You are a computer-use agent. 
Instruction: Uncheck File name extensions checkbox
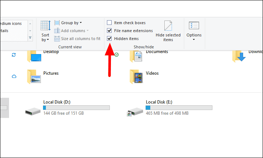[x=109, y=31]
